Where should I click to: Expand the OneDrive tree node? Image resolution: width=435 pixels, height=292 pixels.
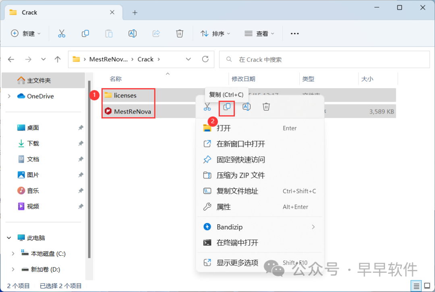point(9,96)
